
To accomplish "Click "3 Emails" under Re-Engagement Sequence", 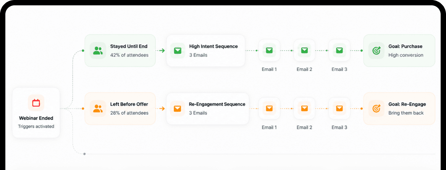I will 198,113.
